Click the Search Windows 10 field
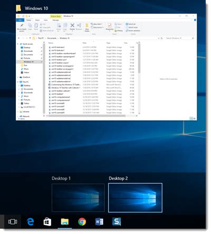The height and width of the screenshot is (234, 211). pyautogui.click(x=180, y=38)
